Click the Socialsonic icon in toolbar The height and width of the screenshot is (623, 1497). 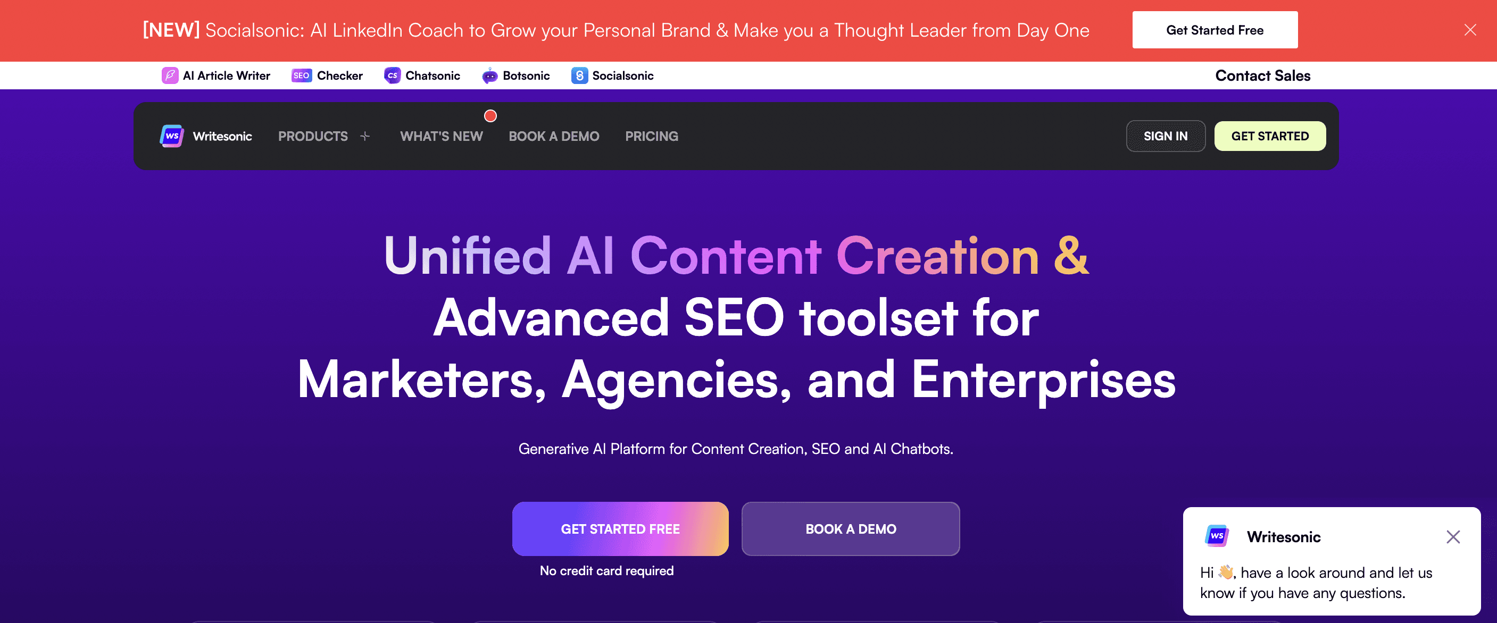pyautogui.click(x=579, y=75)
